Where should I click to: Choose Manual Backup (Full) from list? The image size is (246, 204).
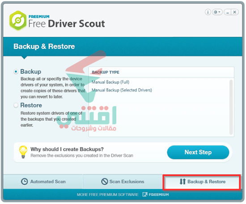click(x=110, y=82)
